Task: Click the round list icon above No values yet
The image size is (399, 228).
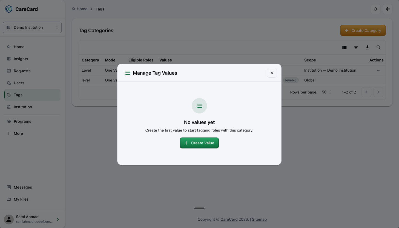Action: coord(199,106)
